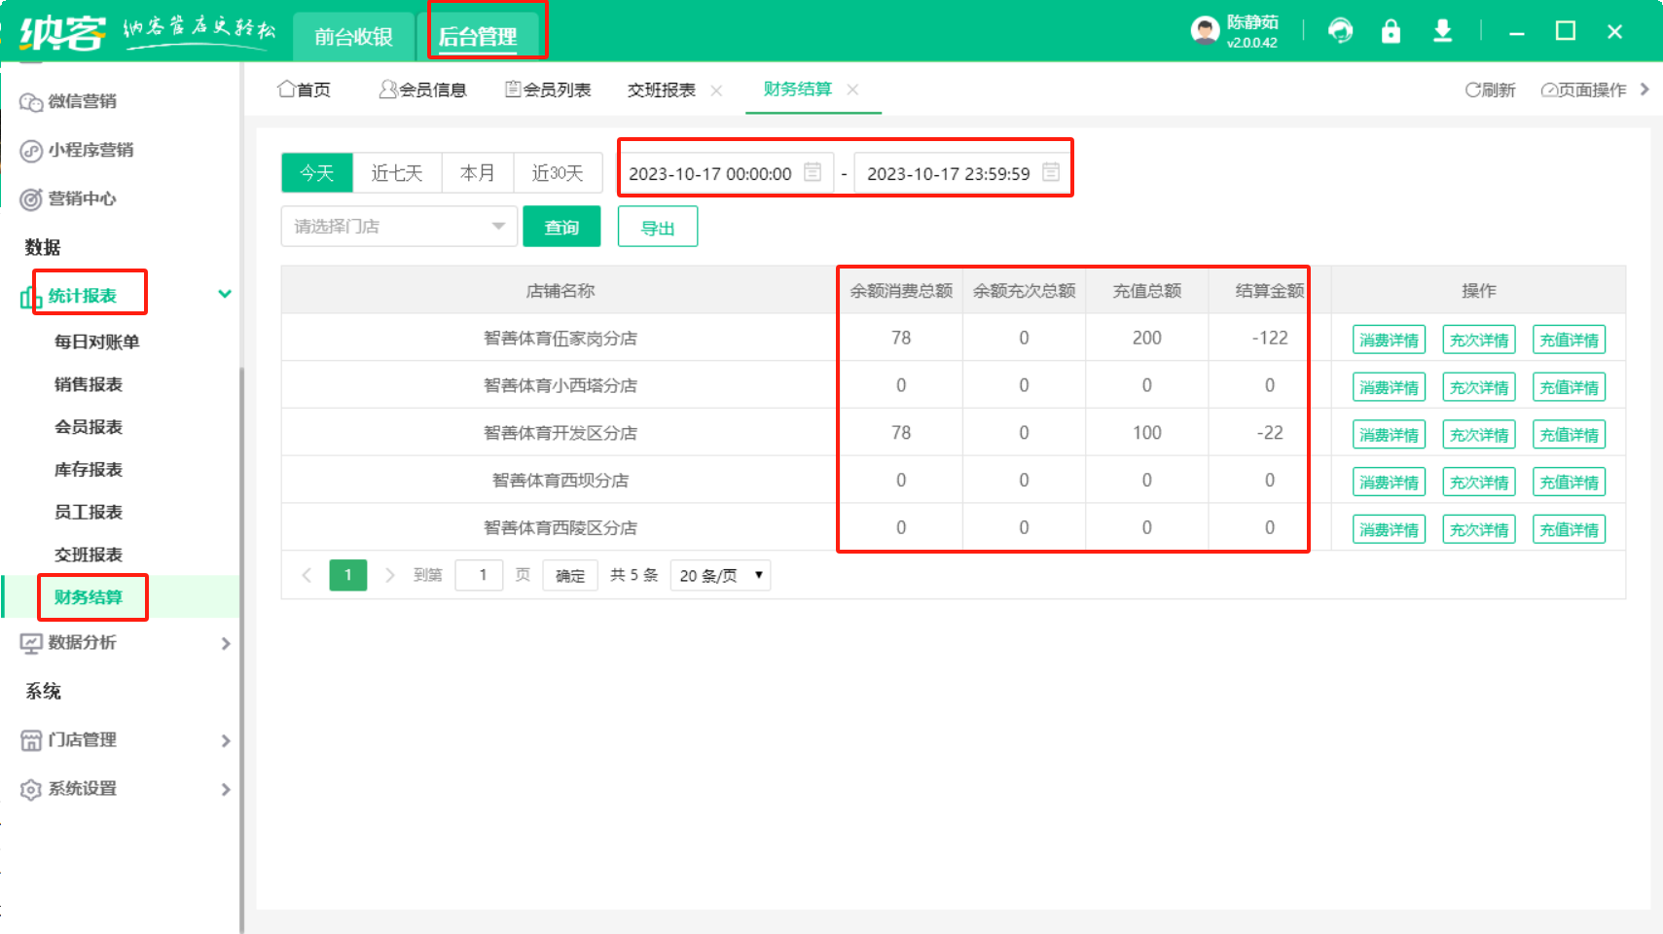Switch to the 前台收银 tab
The image size is (1663, 934).
[x=353, y=37]
